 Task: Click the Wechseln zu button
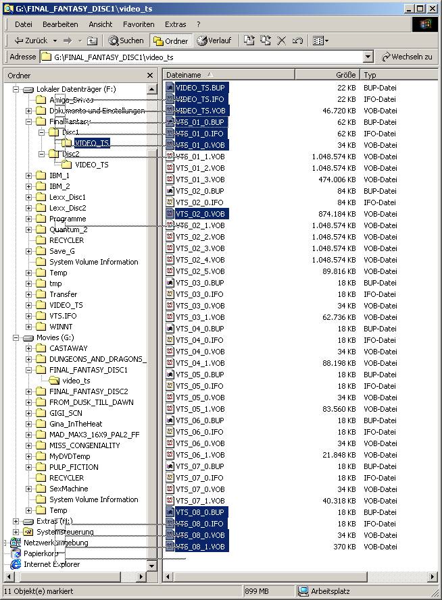(x=407, y=57)
